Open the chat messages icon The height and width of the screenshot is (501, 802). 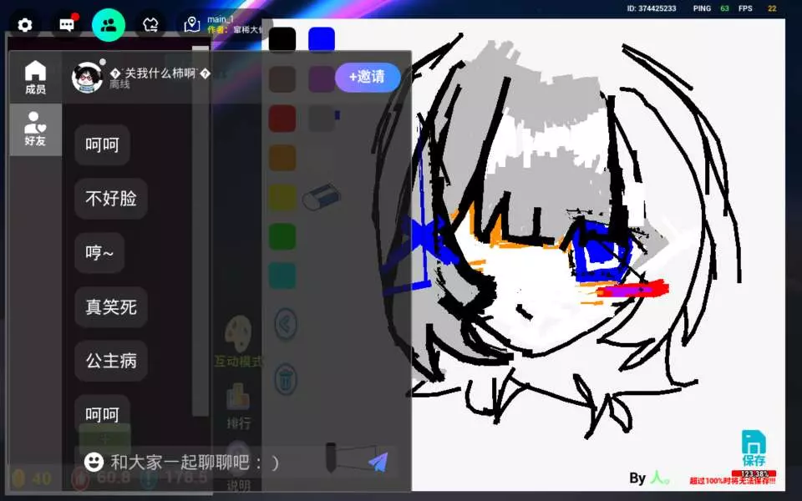(x=67, y=25)
